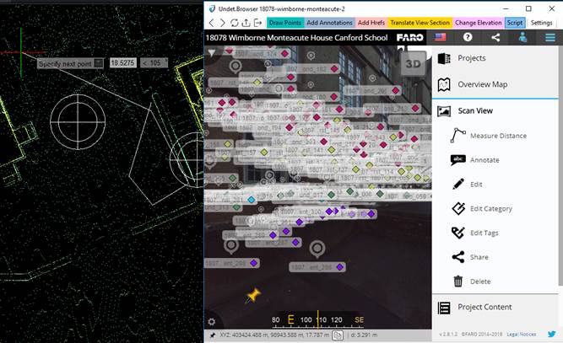Click the filter funnel icon in scan view
This screenshot has height=343, width=563.
pyautogui.click(x=212, y=53)
